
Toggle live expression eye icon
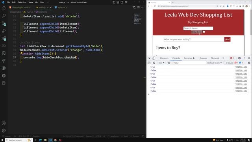tap(169, 63)
